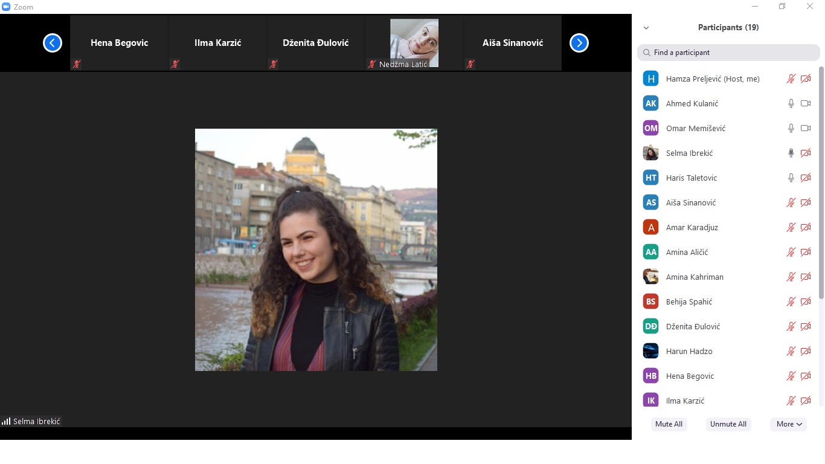Select Behija Spahić in participants list
825x464 pixels.
point(689,301)
